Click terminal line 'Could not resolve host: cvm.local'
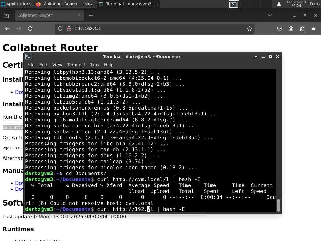 [x=89, y=203]
